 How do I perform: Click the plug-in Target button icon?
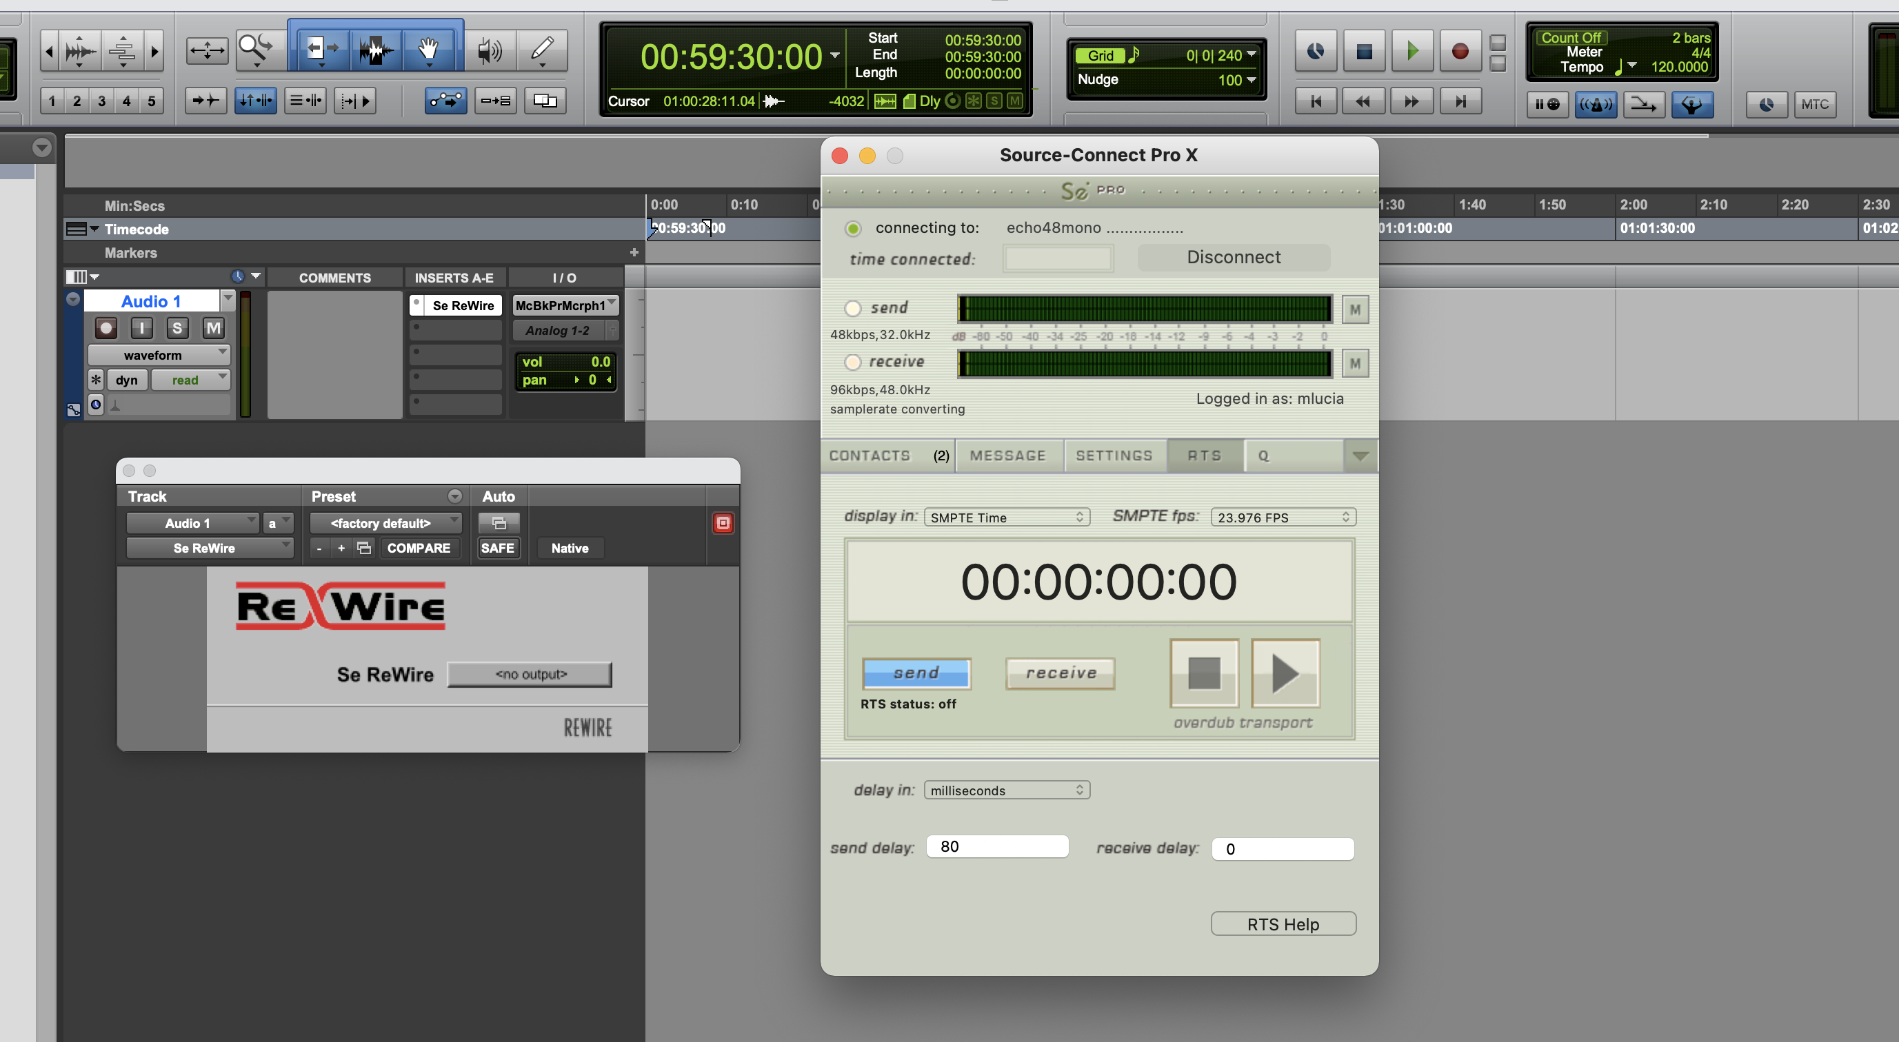coord(723,523)
